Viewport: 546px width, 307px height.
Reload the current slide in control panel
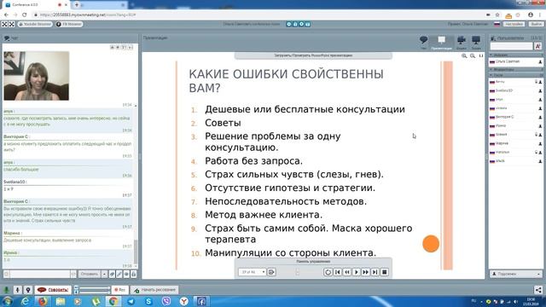point(328,272)
